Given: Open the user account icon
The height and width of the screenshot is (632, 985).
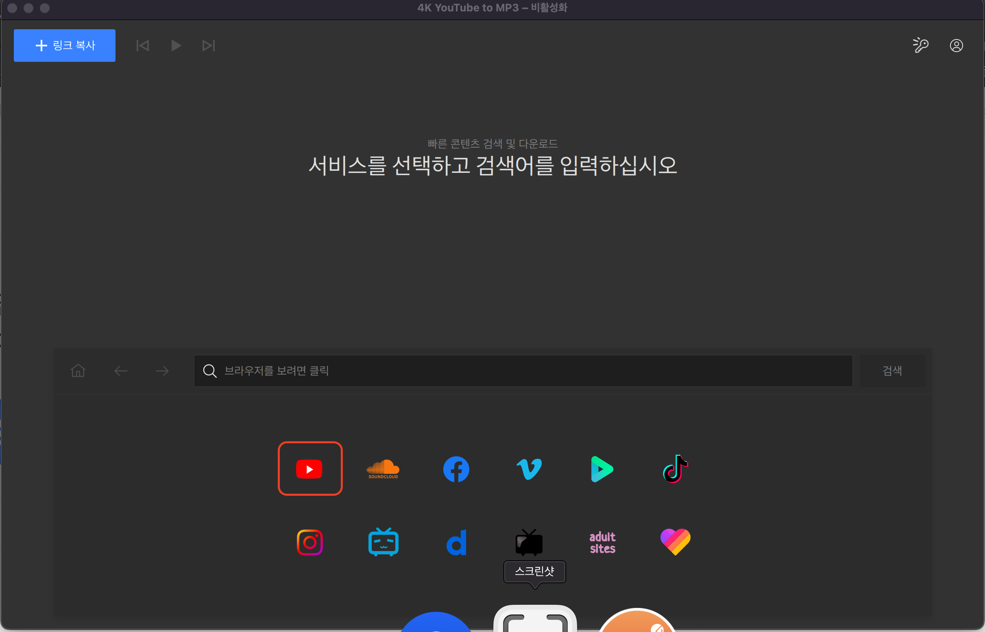Looking at the screenshot, I should [x=956, y=46].
